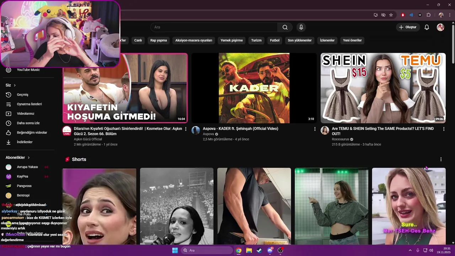Open Steam from the taskbar
This screenshot has height=256, width=455.
259,250
